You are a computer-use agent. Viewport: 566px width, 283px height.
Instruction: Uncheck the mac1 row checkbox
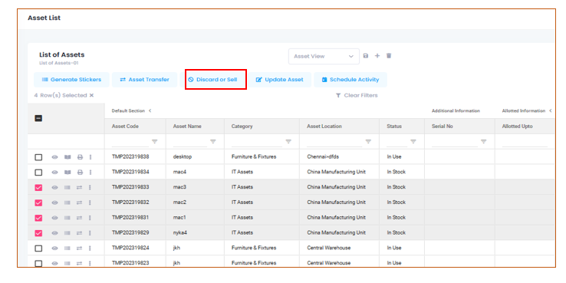click(x=38, y=218)
